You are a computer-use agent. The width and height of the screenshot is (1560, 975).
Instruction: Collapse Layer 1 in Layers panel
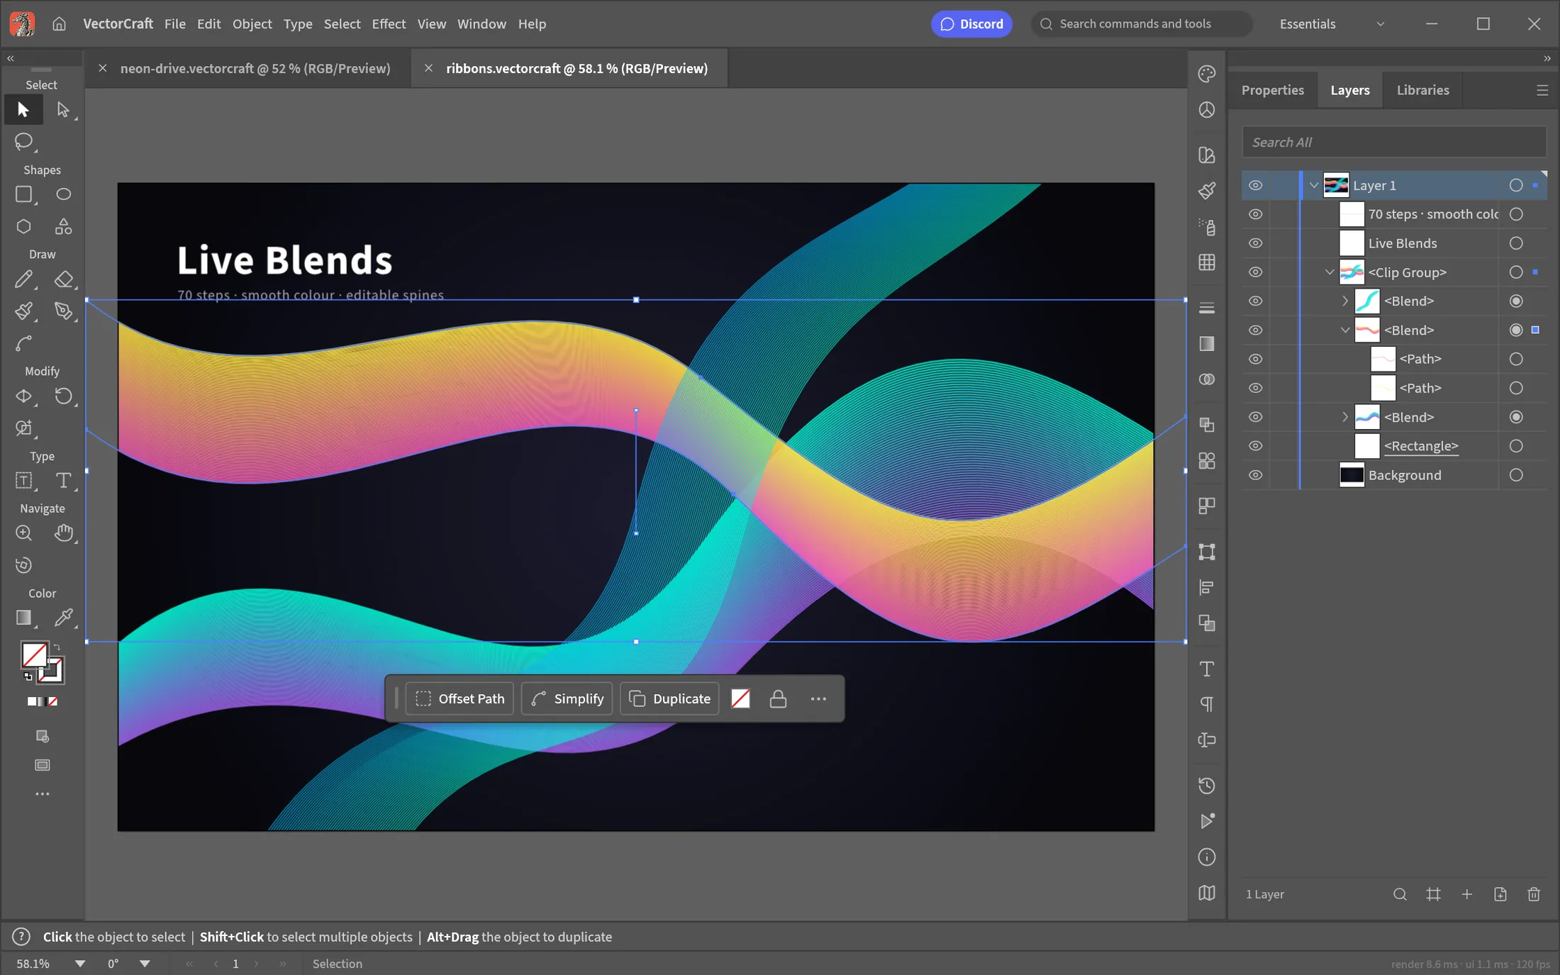pyautogui.click(x=1314, y=185)
